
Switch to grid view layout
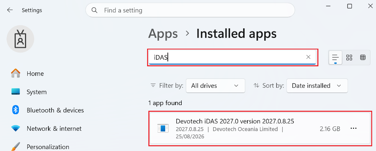pos(349,57)
